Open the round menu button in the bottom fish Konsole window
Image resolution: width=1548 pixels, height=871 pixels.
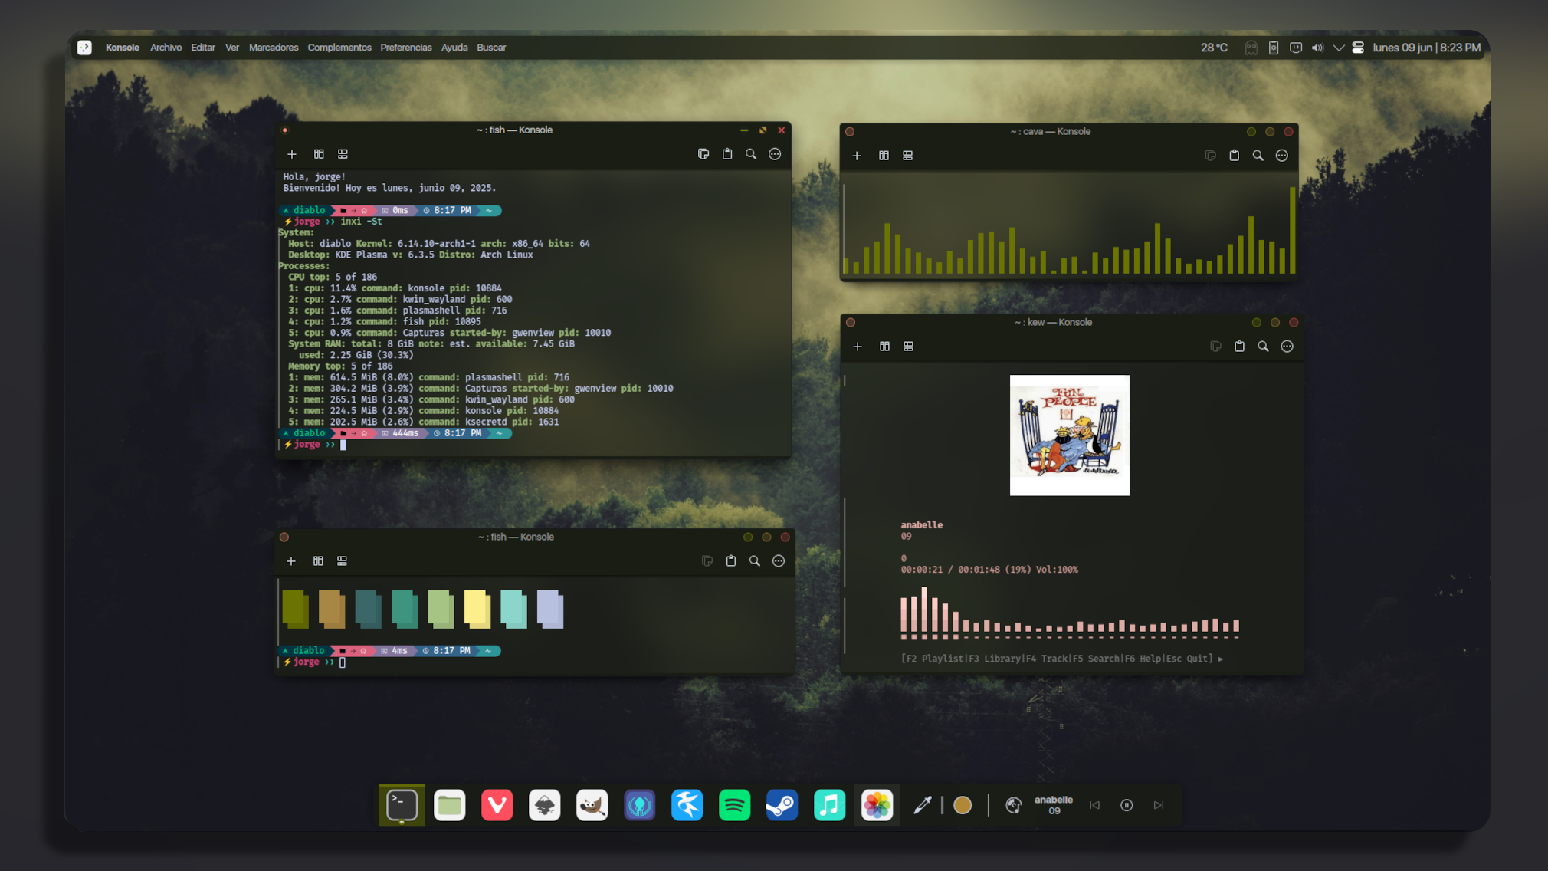[x=779, y=561]
